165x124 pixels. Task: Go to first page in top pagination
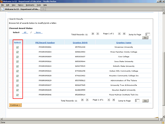tap(93, 34)
